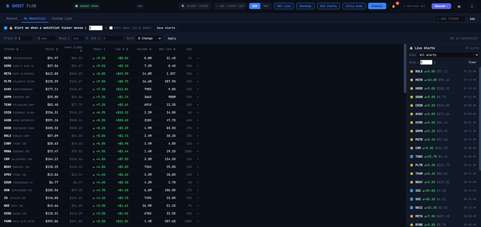Click globe icon on TONX alert
The height and width of the screenshot is (227, 481).
412,157
